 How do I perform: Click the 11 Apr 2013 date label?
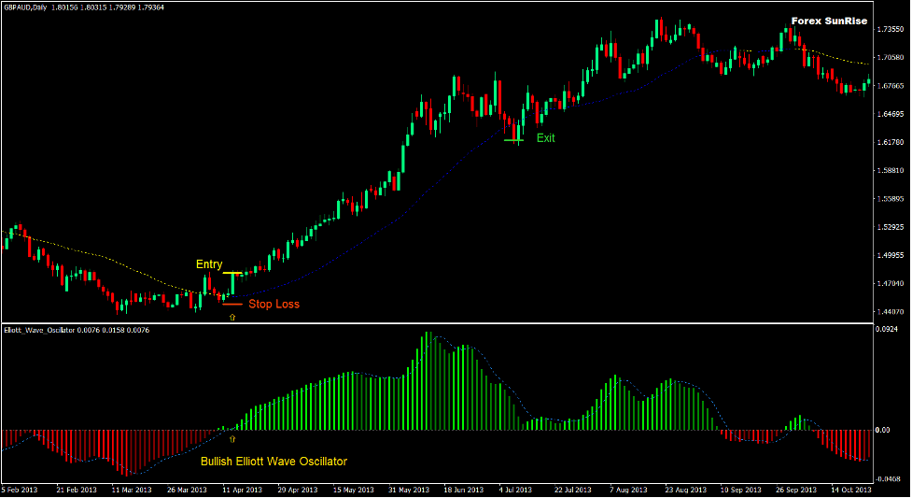pyautogui.click(x=242, y=491)
